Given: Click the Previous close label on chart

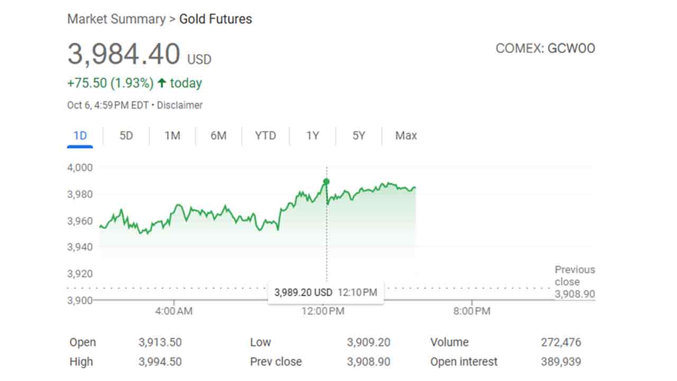Looking at the screenshot, I should (574, 276).
